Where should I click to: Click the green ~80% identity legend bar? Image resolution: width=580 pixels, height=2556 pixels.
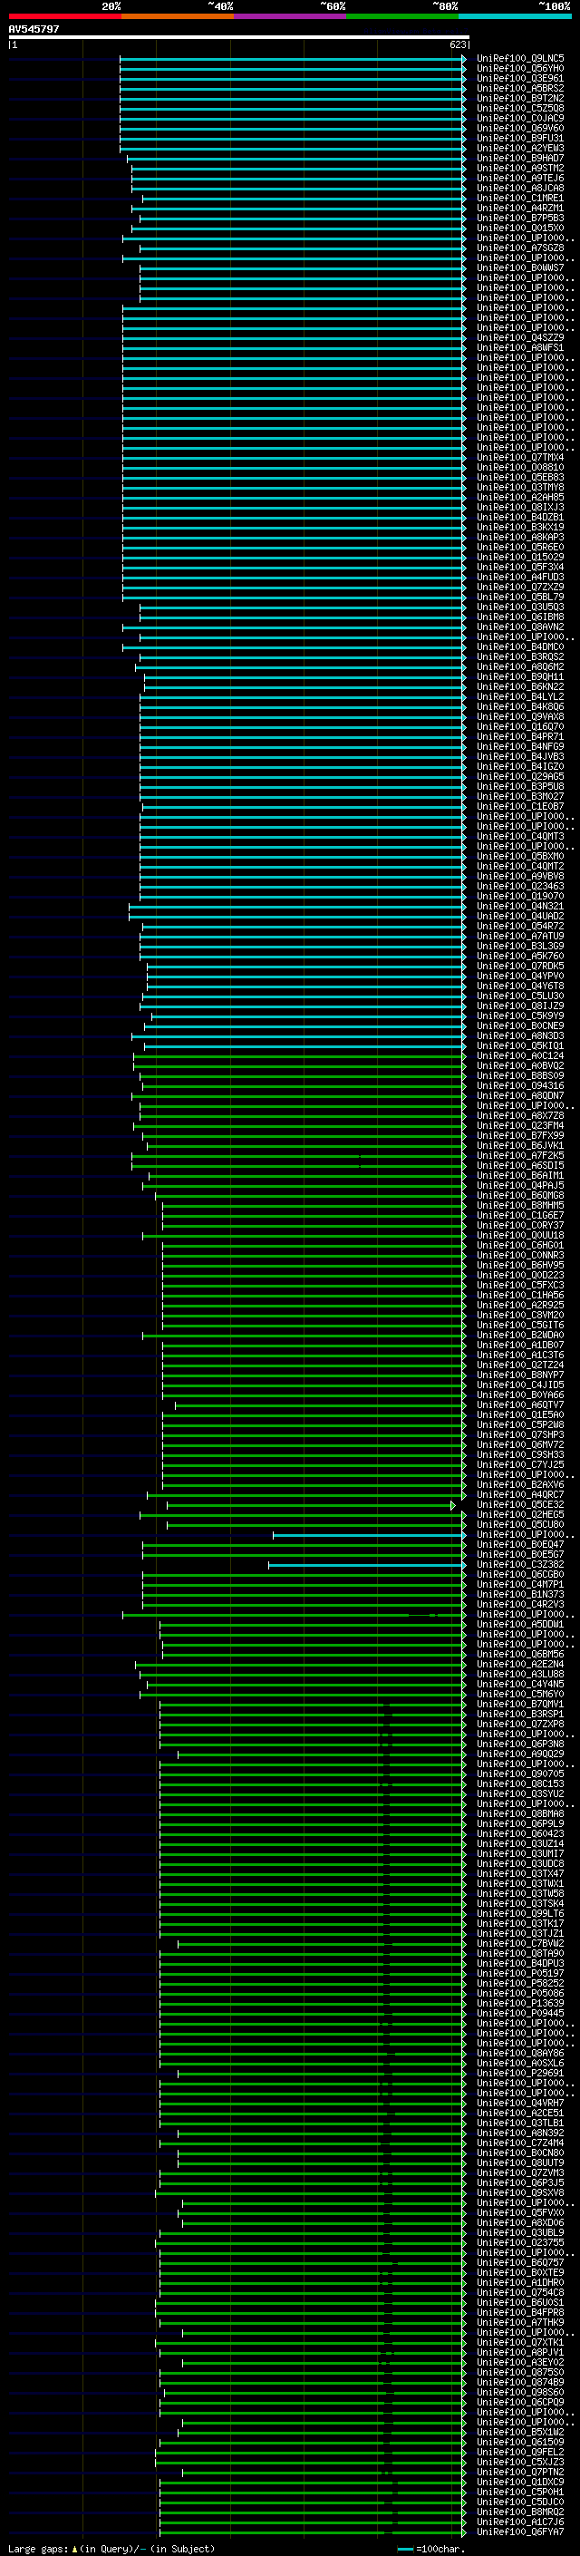pos(402,16)
